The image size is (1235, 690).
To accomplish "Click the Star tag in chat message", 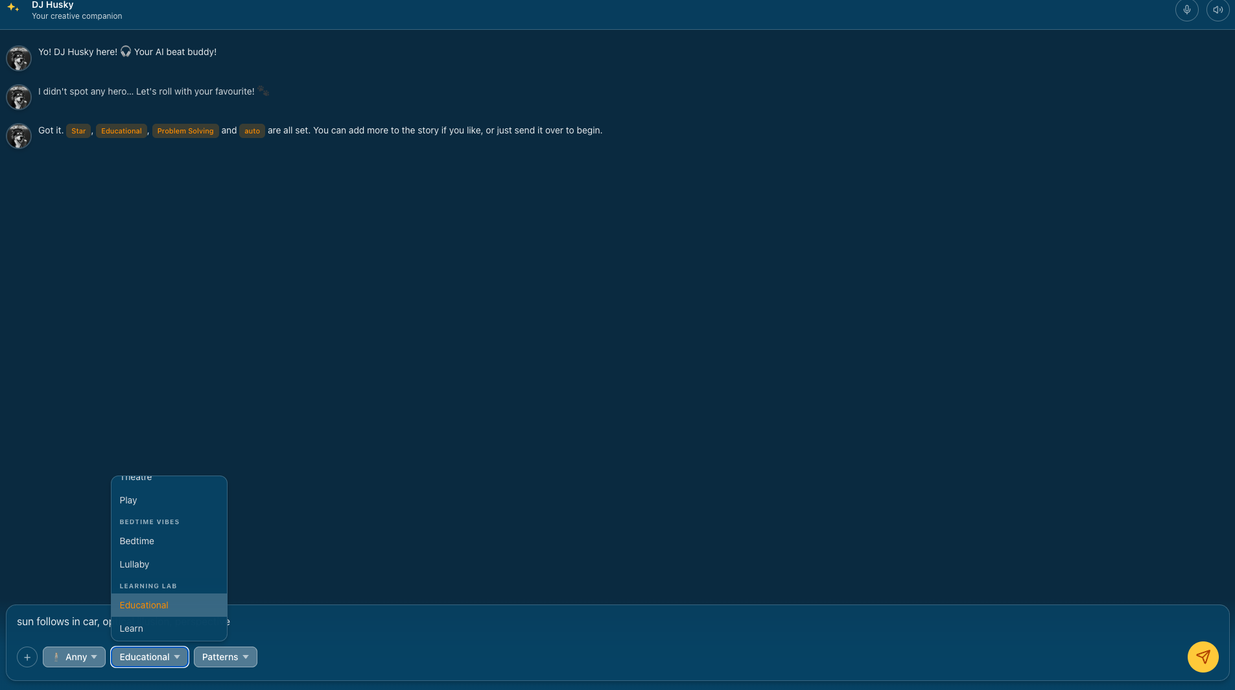I will click(78, 131).
